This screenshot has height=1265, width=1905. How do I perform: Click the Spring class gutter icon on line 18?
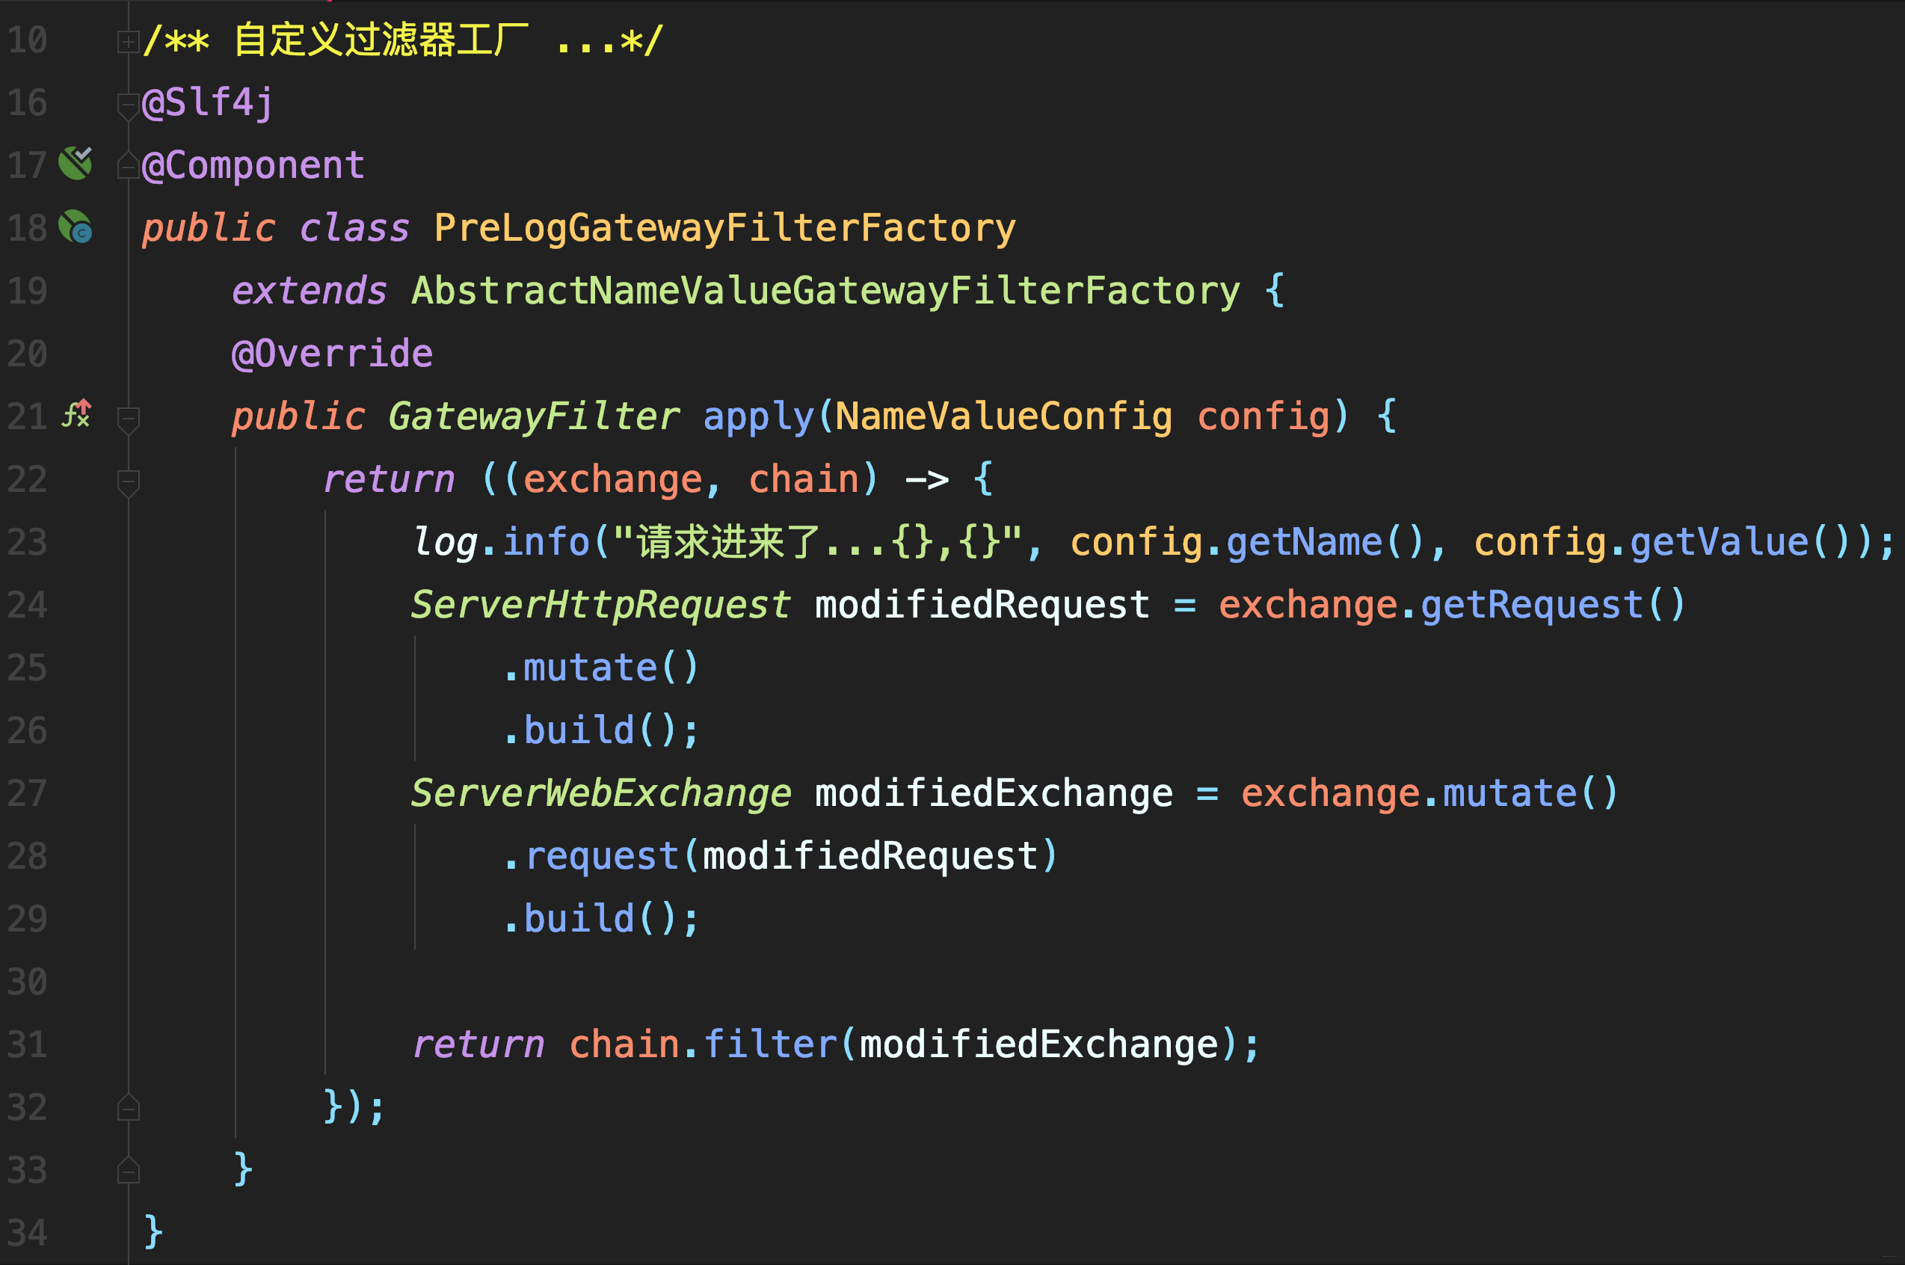(76, 227)
